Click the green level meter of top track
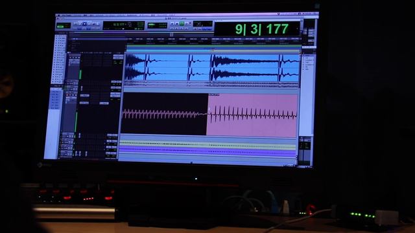This screenshot has height=233, width=415. pos(80,74)
